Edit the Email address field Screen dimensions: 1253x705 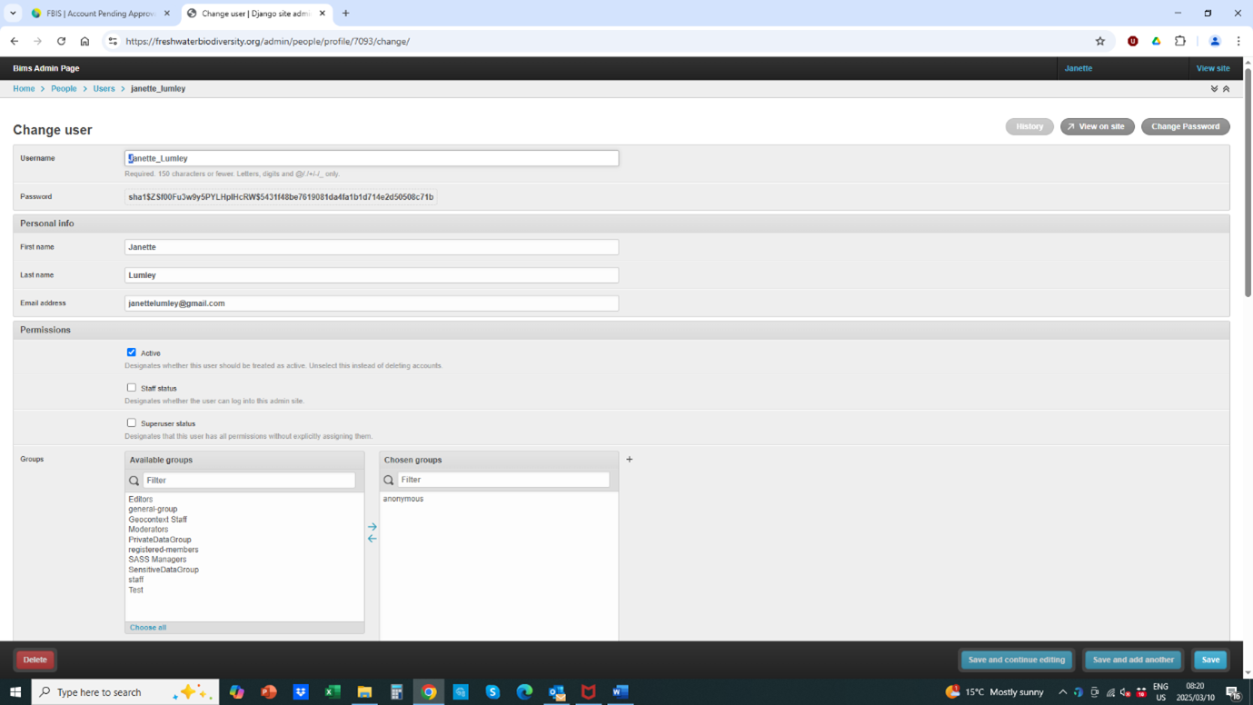372,303
